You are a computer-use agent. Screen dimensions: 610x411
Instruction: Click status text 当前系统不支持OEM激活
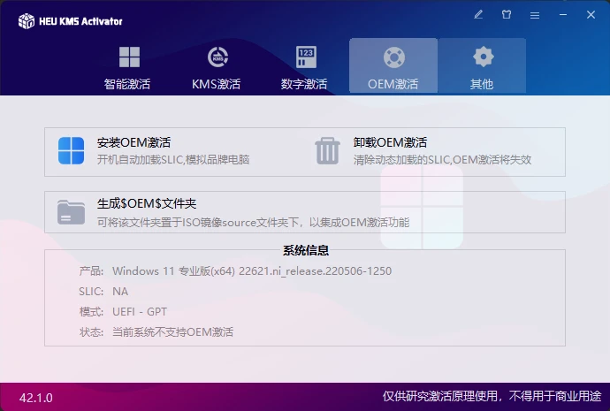point(172,332)
